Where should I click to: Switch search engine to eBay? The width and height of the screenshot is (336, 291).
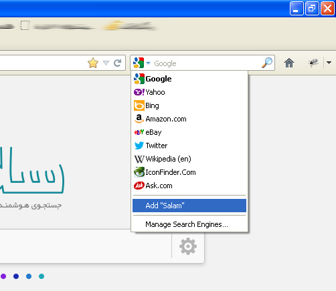pyautogui.click(x=189, y=132)
